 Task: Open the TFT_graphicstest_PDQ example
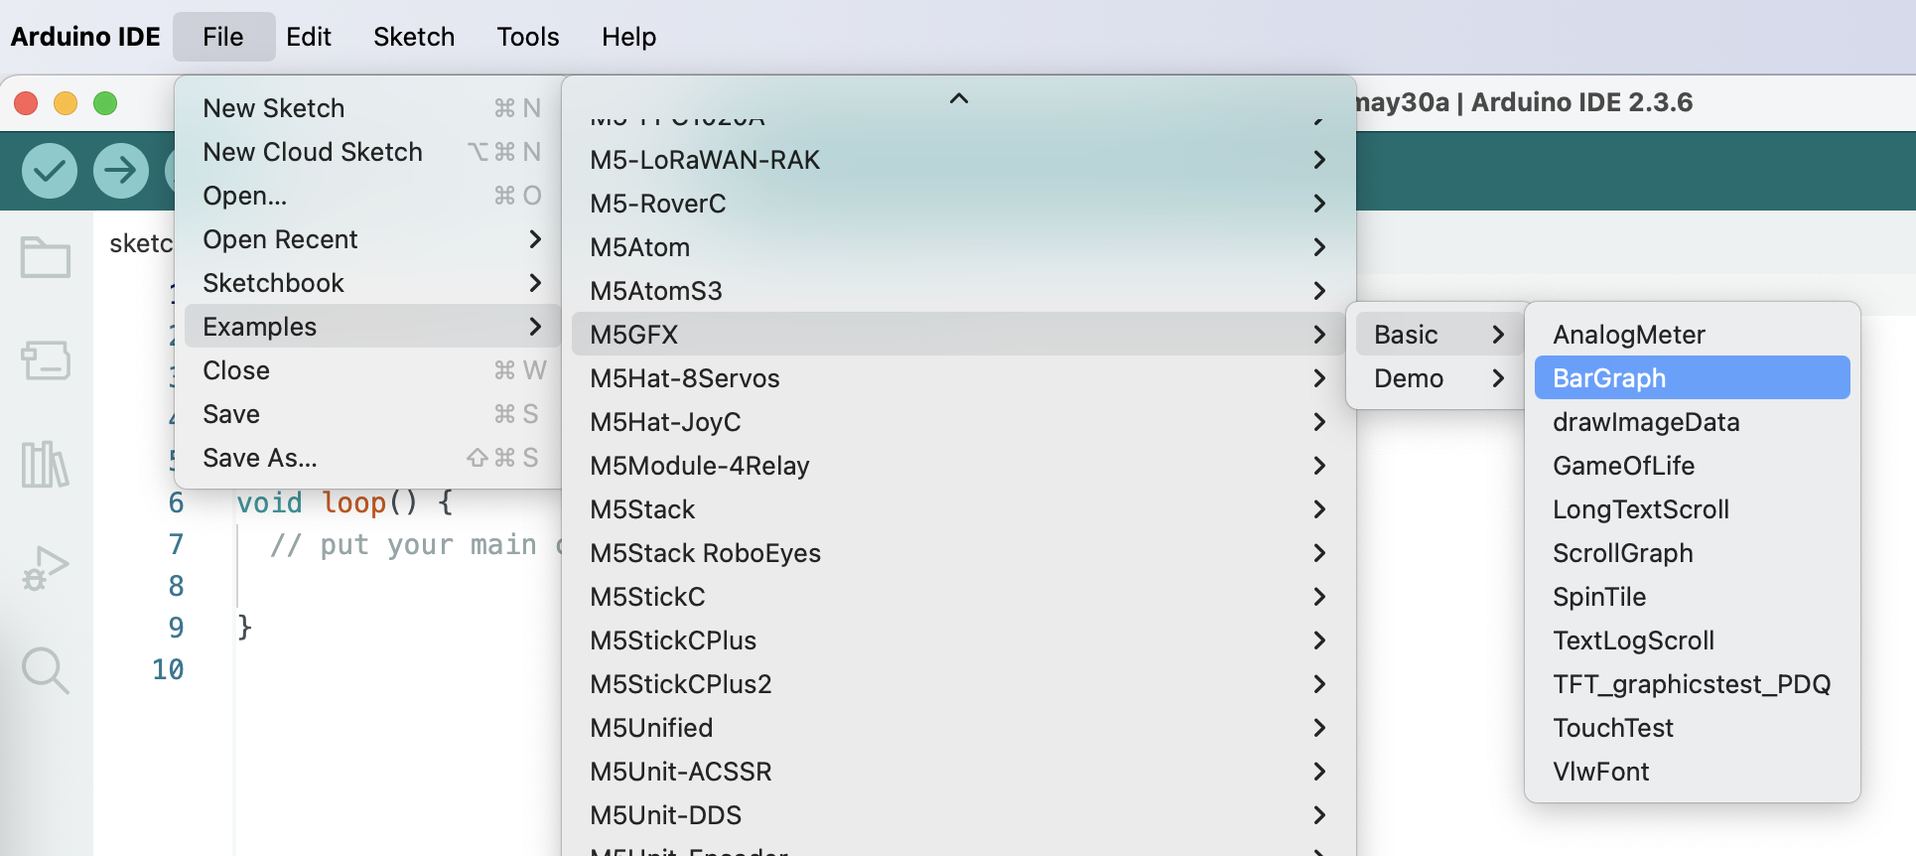click(1693, 683)
